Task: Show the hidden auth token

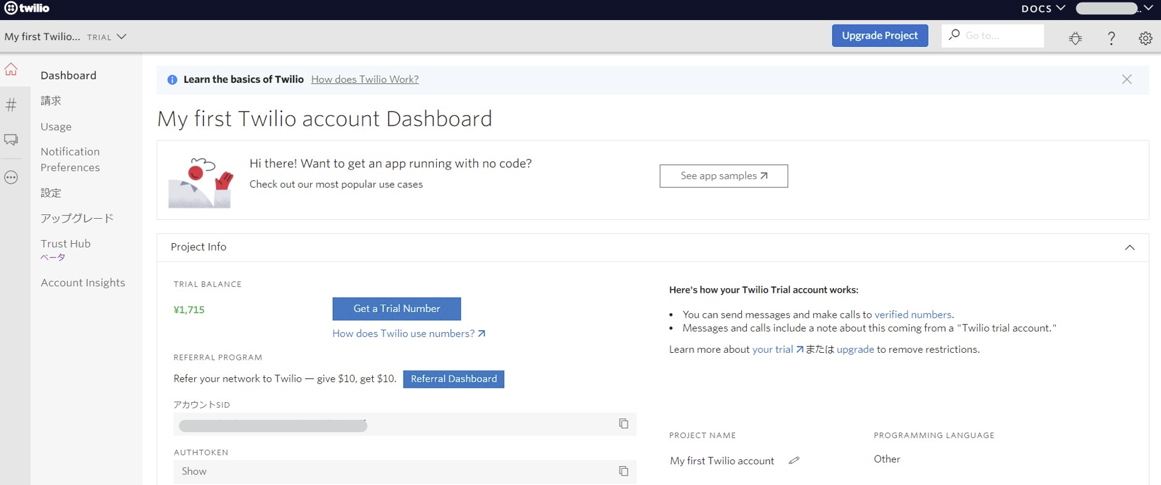Action: point(194,471)
